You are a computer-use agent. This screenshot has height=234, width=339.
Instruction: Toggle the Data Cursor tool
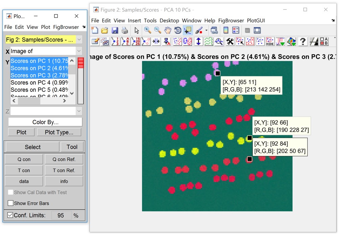[188, 30]
